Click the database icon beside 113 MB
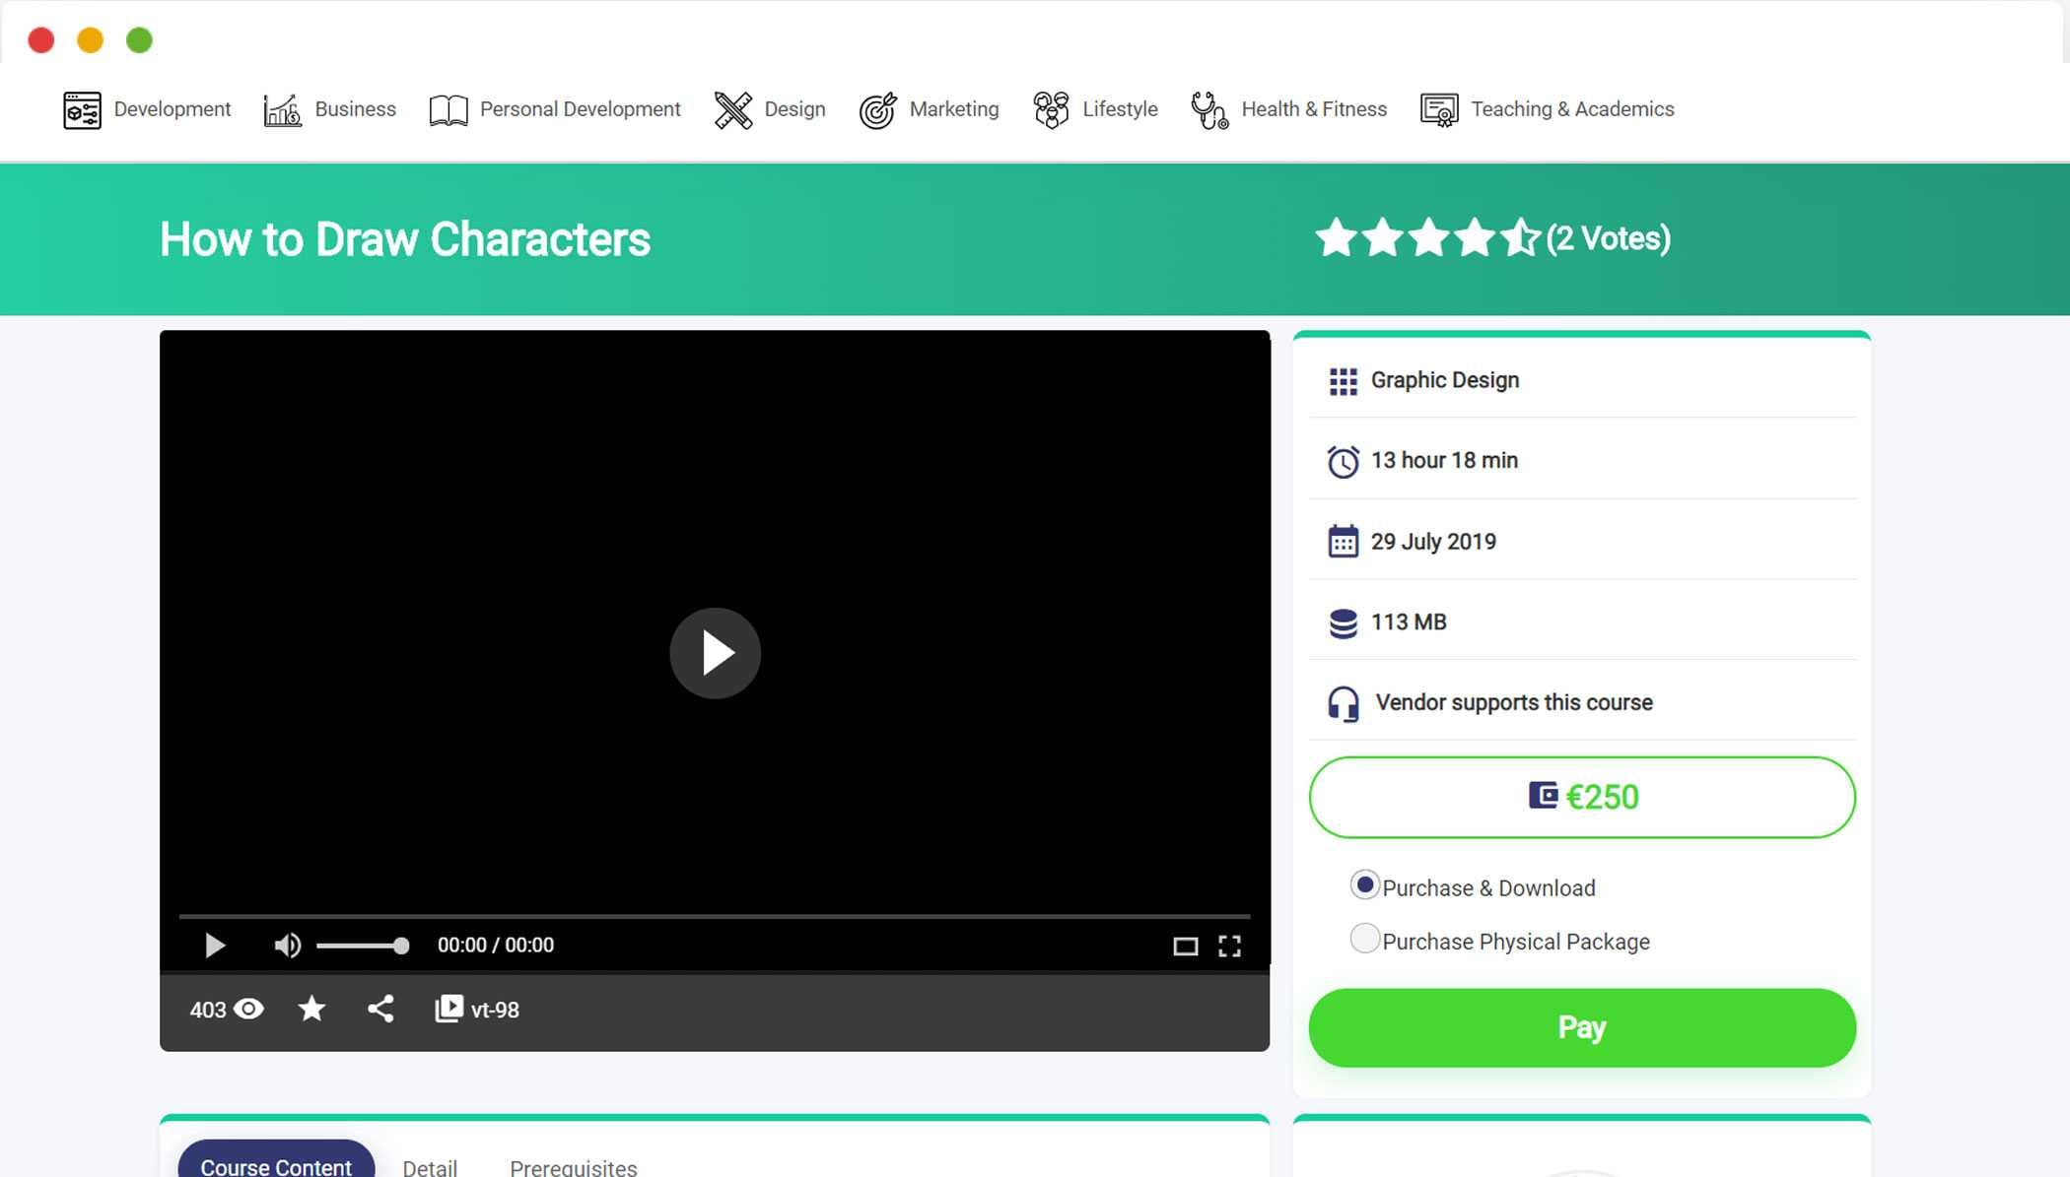 click(x=1343, y=622)
